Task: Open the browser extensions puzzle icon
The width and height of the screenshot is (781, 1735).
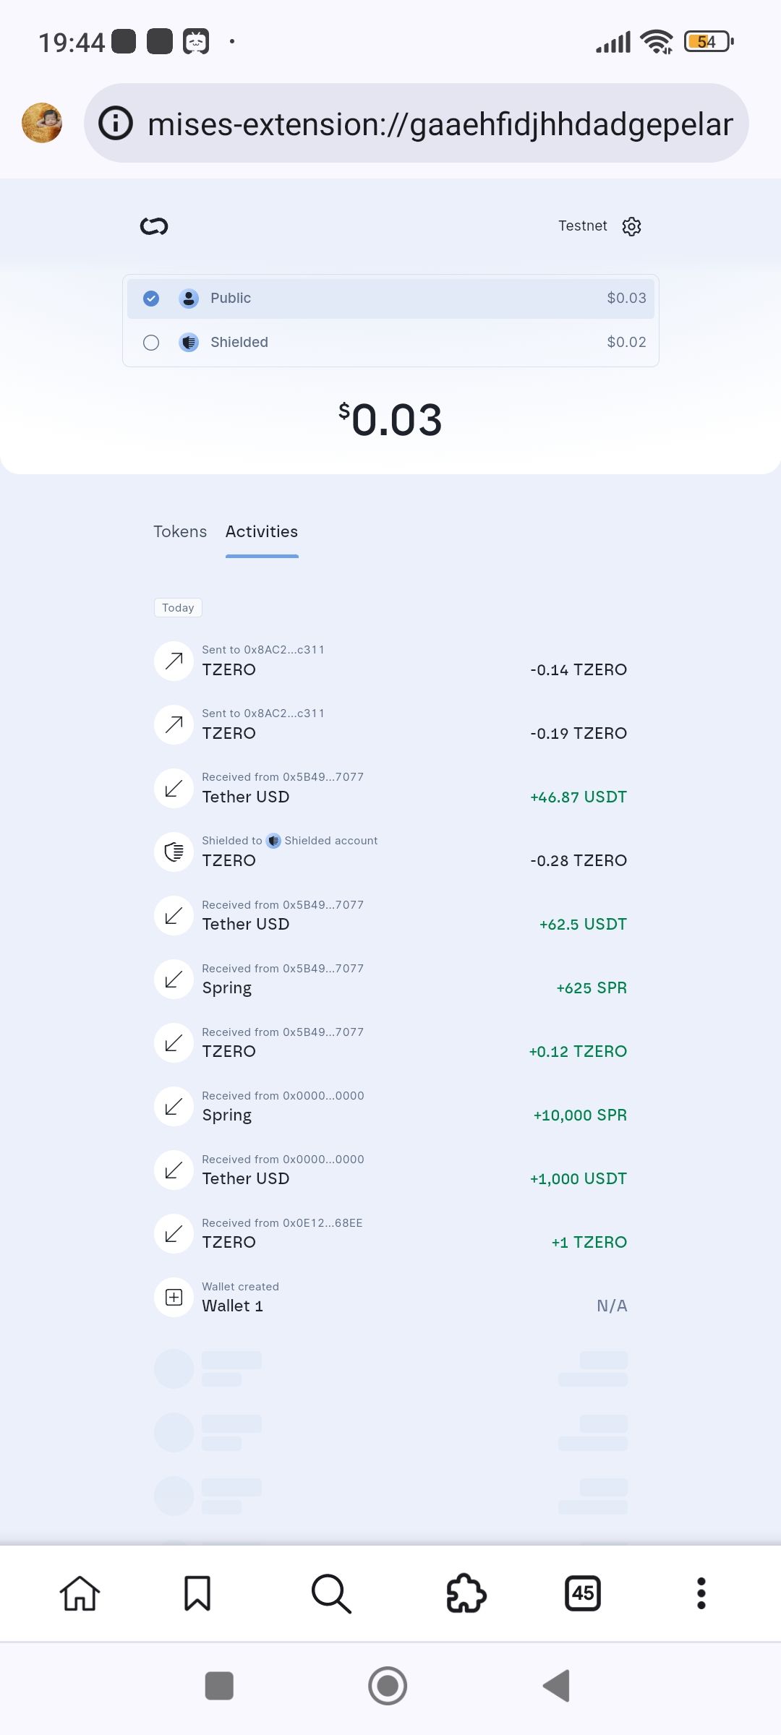Action: point(466,1593)
